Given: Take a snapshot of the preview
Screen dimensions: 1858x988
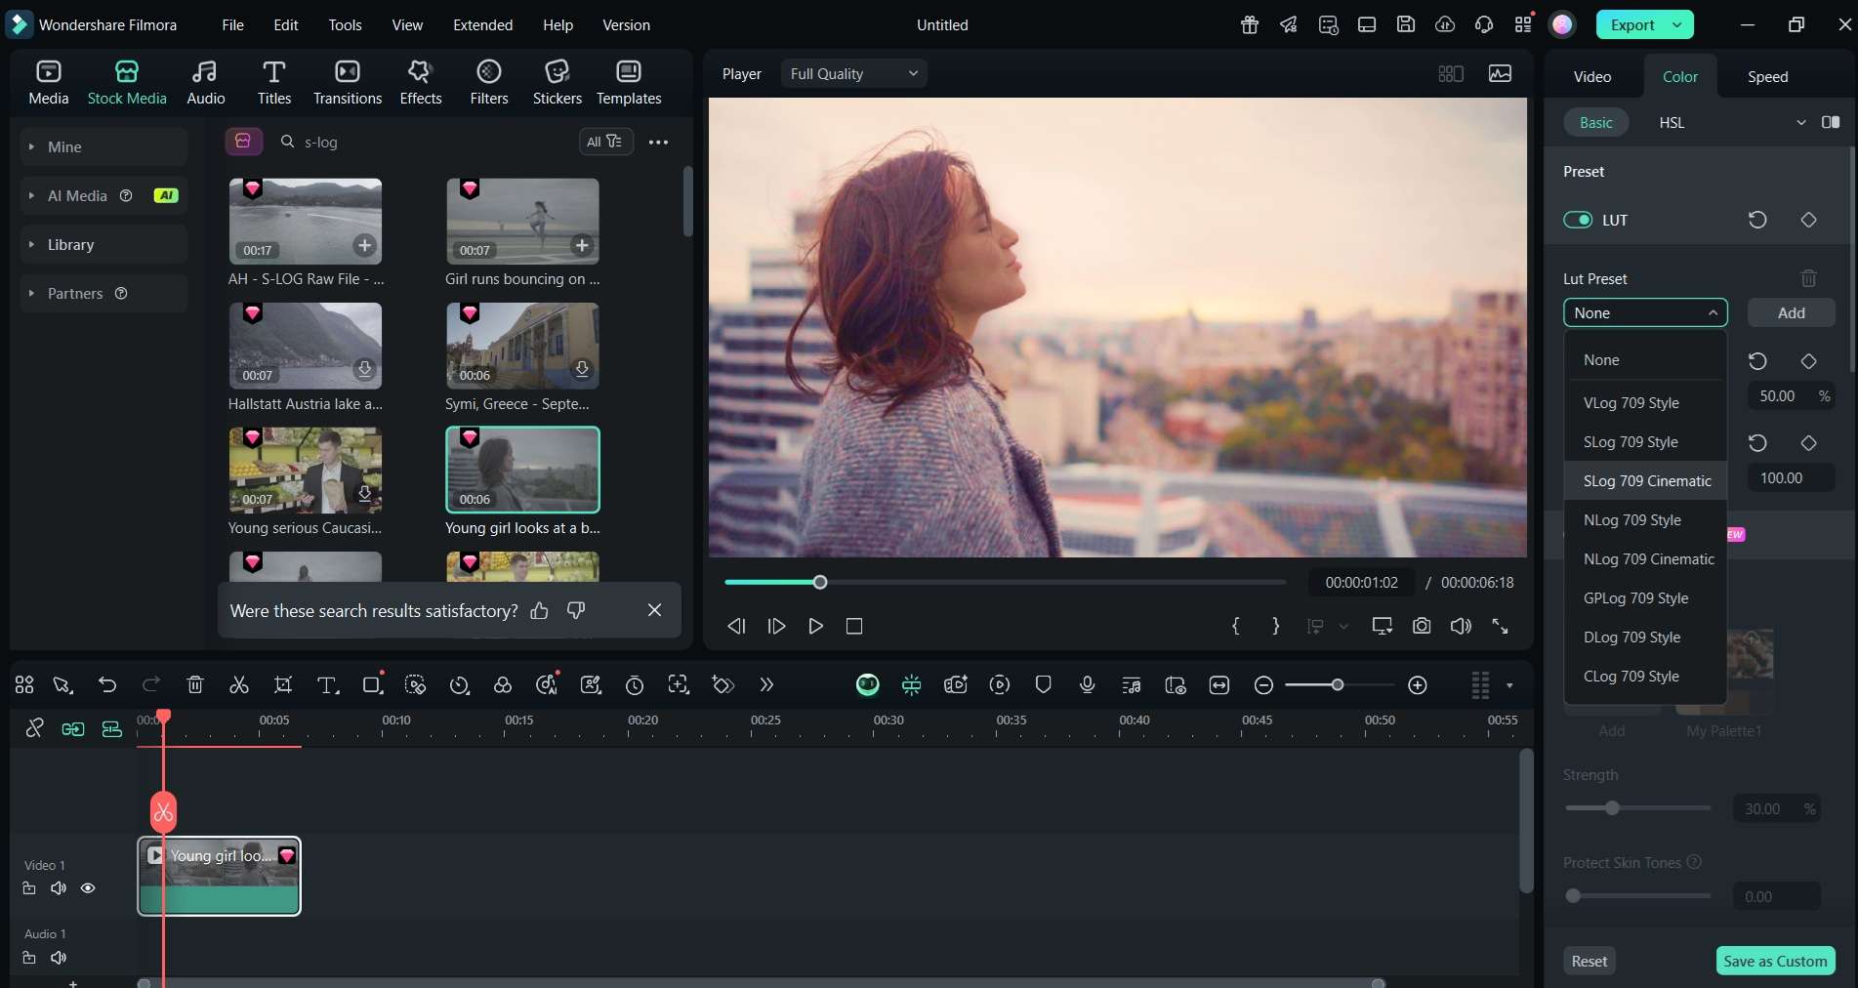Looking at the screenshot, I should pyautogui.click(x=1422, y=626).
